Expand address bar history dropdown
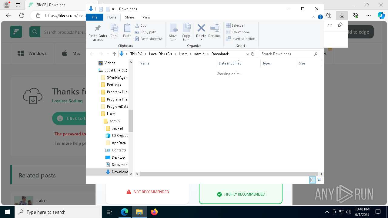Screen dimensions: 388x218 tap(247, 54)
